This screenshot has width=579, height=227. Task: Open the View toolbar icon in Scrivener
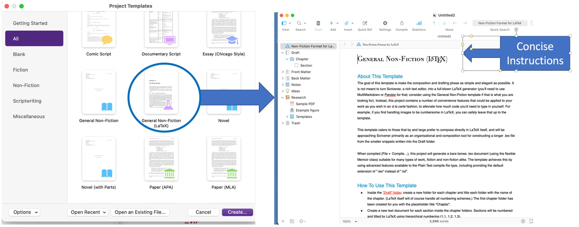[x=284, y=23]
